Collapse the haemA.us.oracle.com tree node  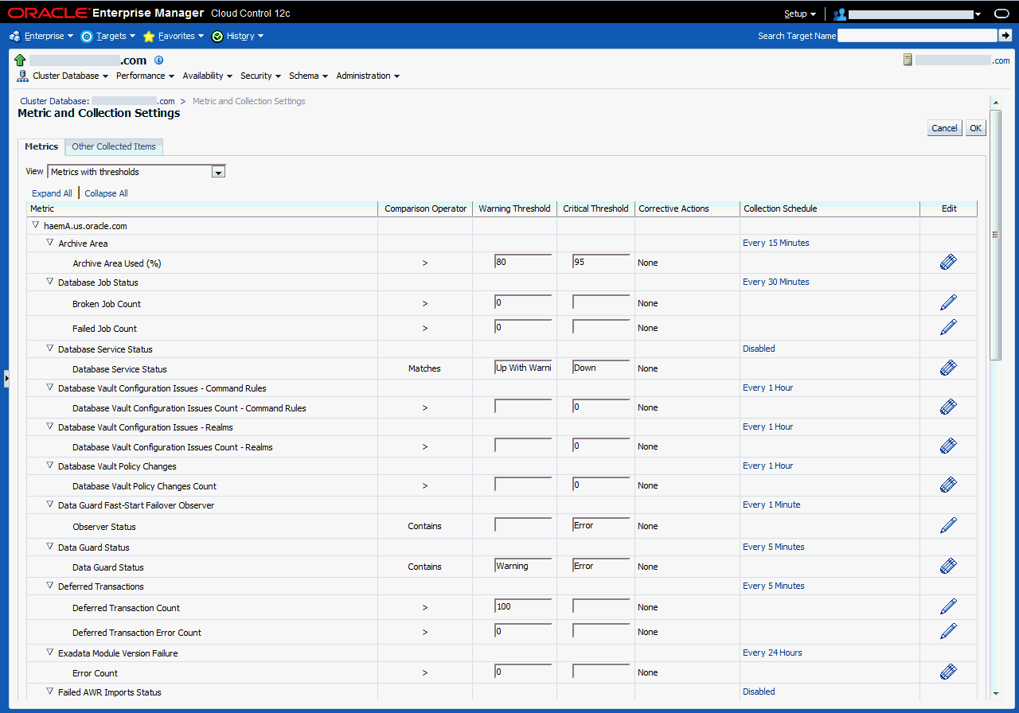point(35,225)
